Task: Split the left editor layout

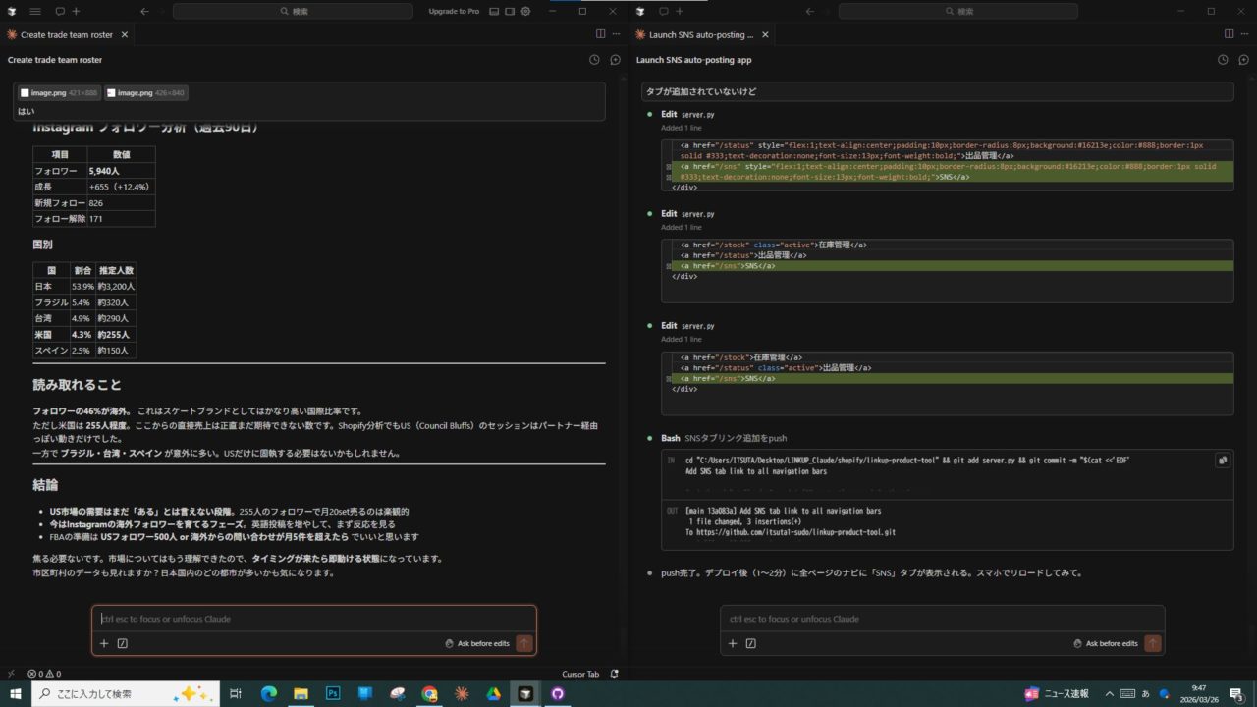Action: 600,34
